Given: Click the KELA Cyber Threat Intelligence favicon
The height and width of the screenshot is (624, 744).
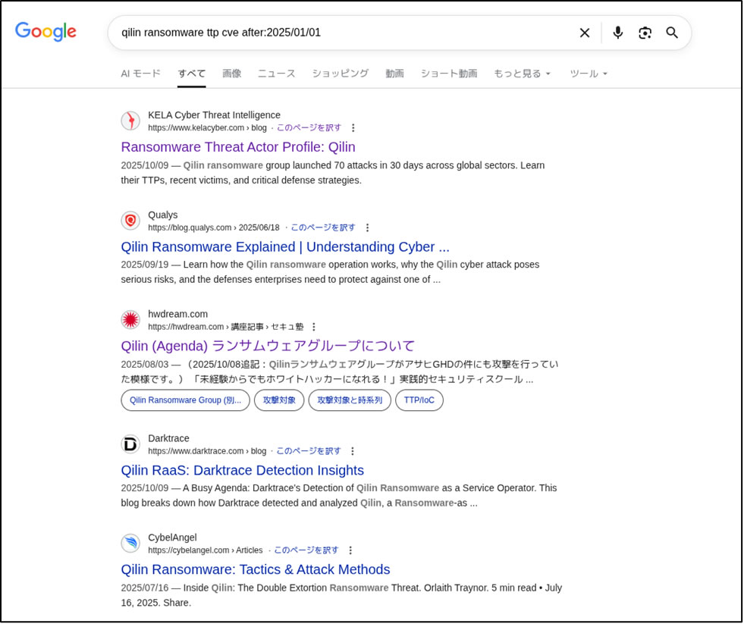Looking at the screenshot, I should 130,121.
